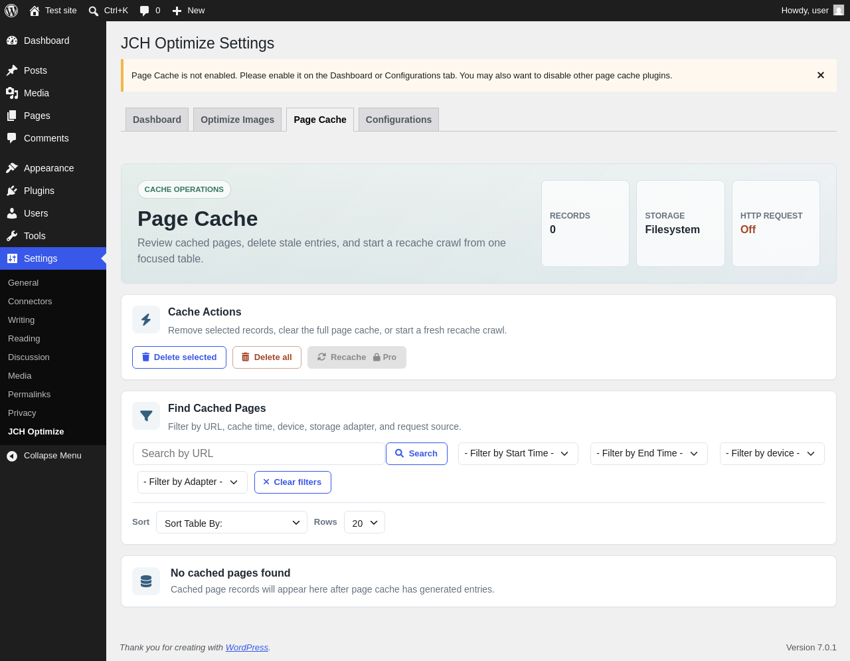
Task: Dismiss the page cache warning notice
Action: (x=821, y=75)
